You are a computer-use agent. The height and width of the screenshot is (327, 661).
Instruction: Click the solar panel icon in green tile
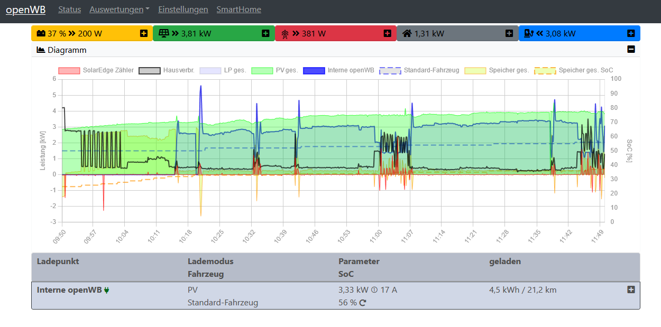(x=164, y=33)
